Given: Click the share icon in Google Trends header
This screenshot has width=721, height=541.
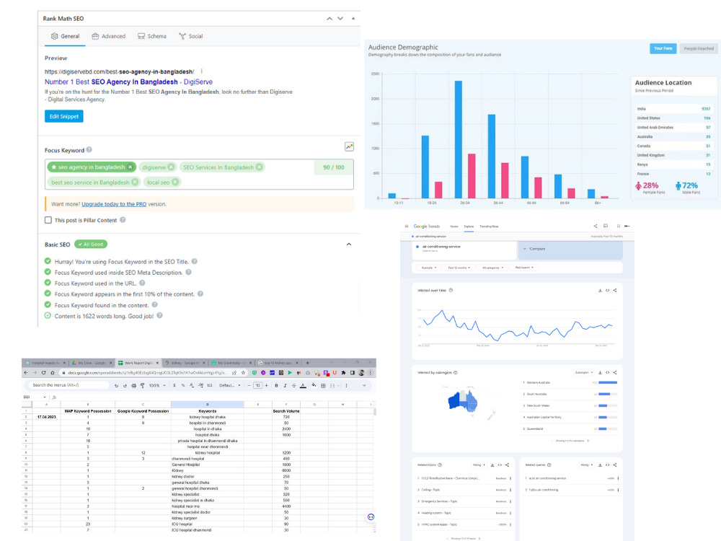Looking at the screenshot, I should click(x=595, y=226).
